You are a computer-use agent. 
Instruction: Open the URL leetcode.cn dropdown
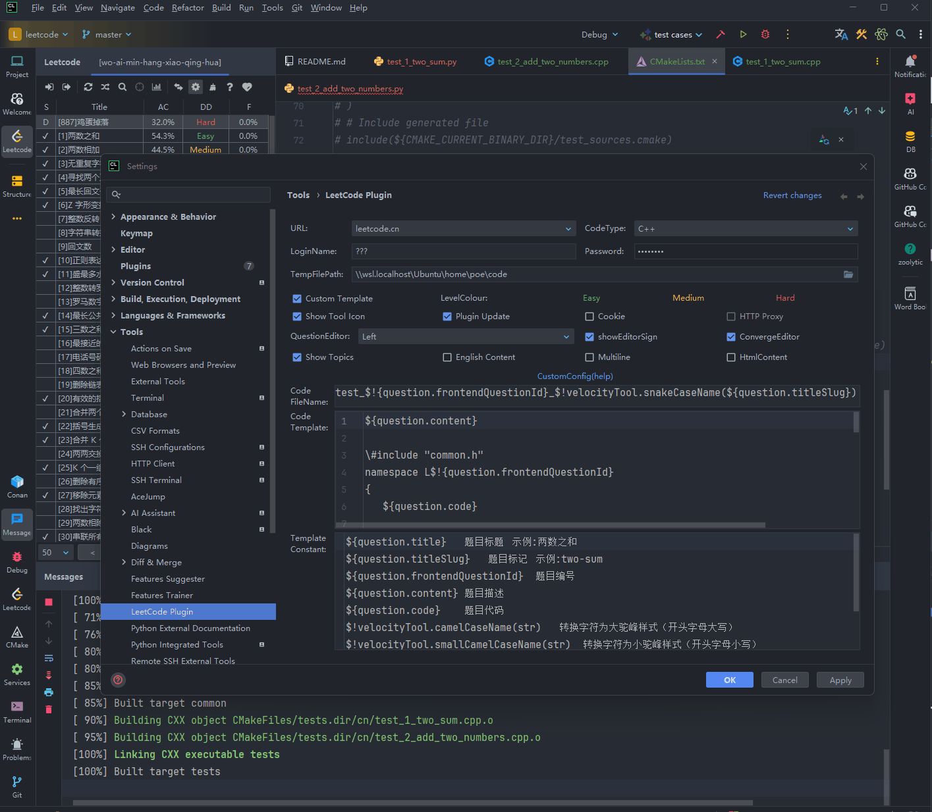click(x=464, y=229)
